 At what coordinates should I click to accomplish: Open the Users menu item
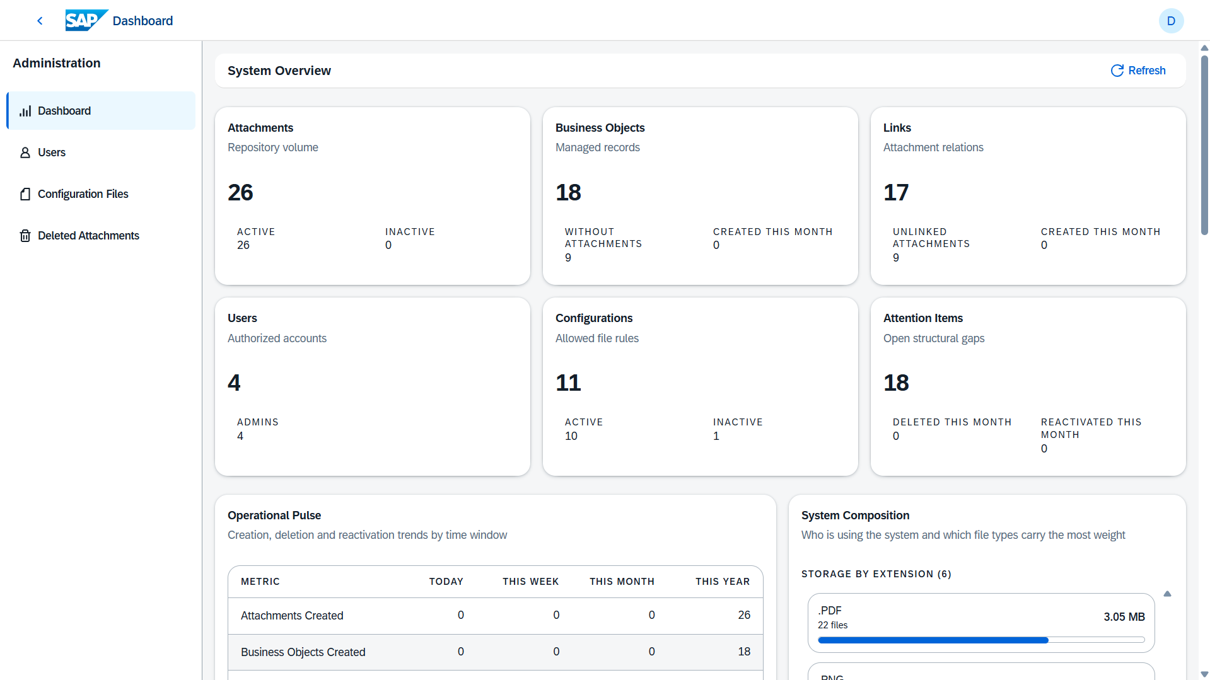[101, 153]
